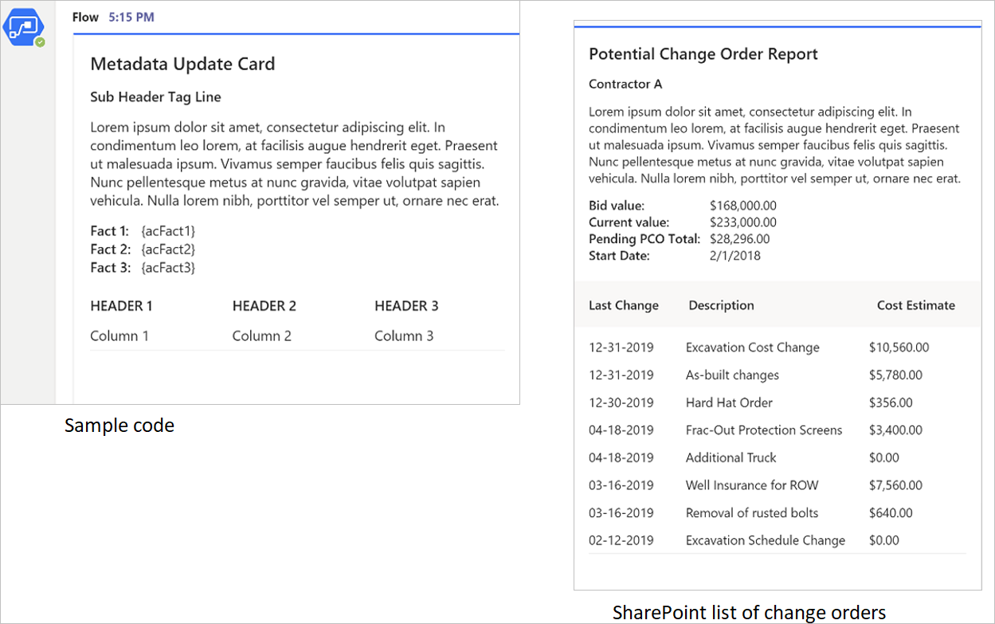Click the Bid value label
The width and height of the screenshot is (995, 624).
tap(617, 206)
